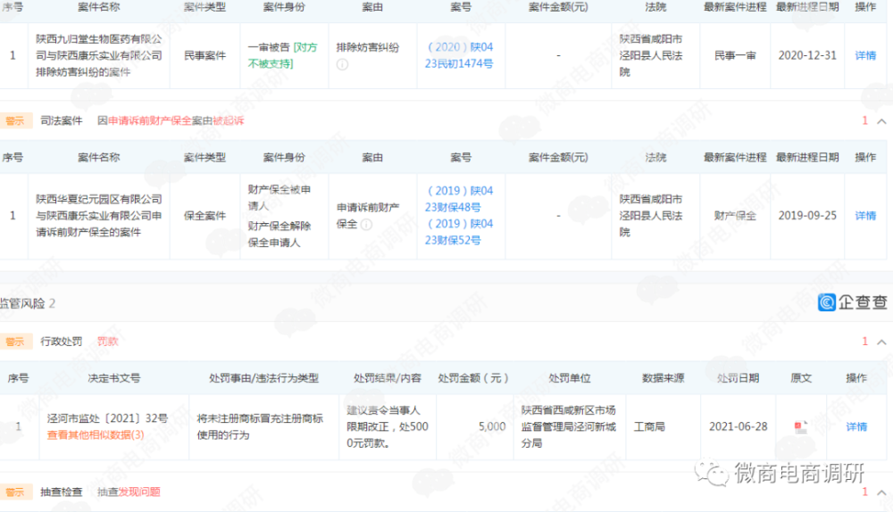The width and height of the screenshot is (893, 512).
Task: Select case name 陕西华夏纪元园区有限公司 row text
Action: (x=99, y=216)
